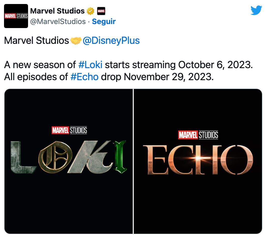Open the @DisneyPlus mention

[x=111, y=41]
